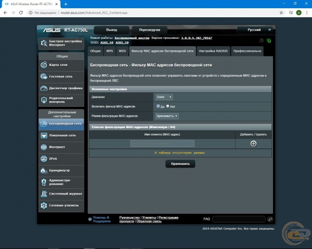
Task: Click the Parental Control (Родительский контроль) icon
Action: coord(44,100)
